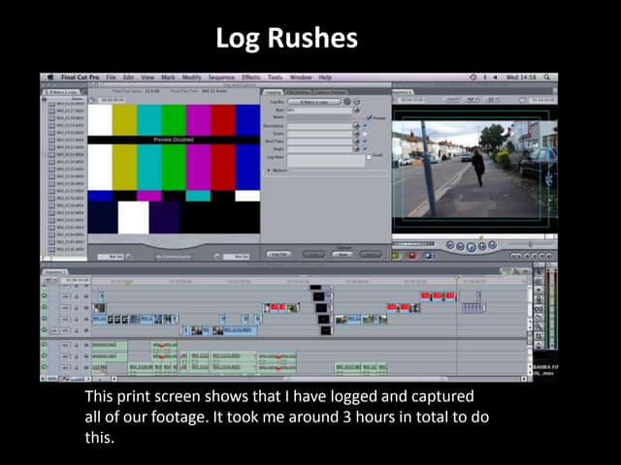Click the Capture Batch button
Image resolution: width=621 pixels, height=465 pixels.
coord(371,254)
